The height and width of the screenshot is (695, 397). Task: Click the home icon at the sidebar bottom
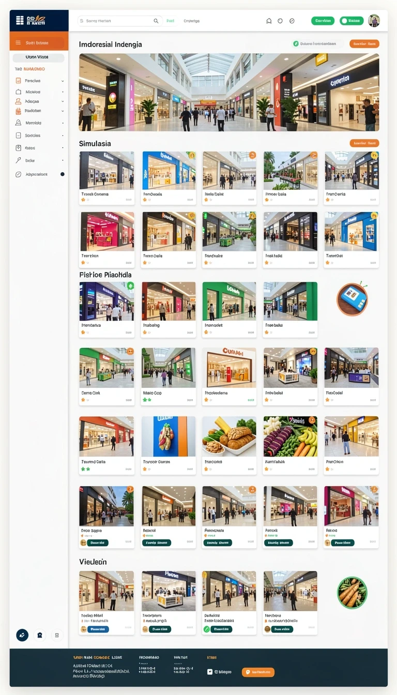40,635
